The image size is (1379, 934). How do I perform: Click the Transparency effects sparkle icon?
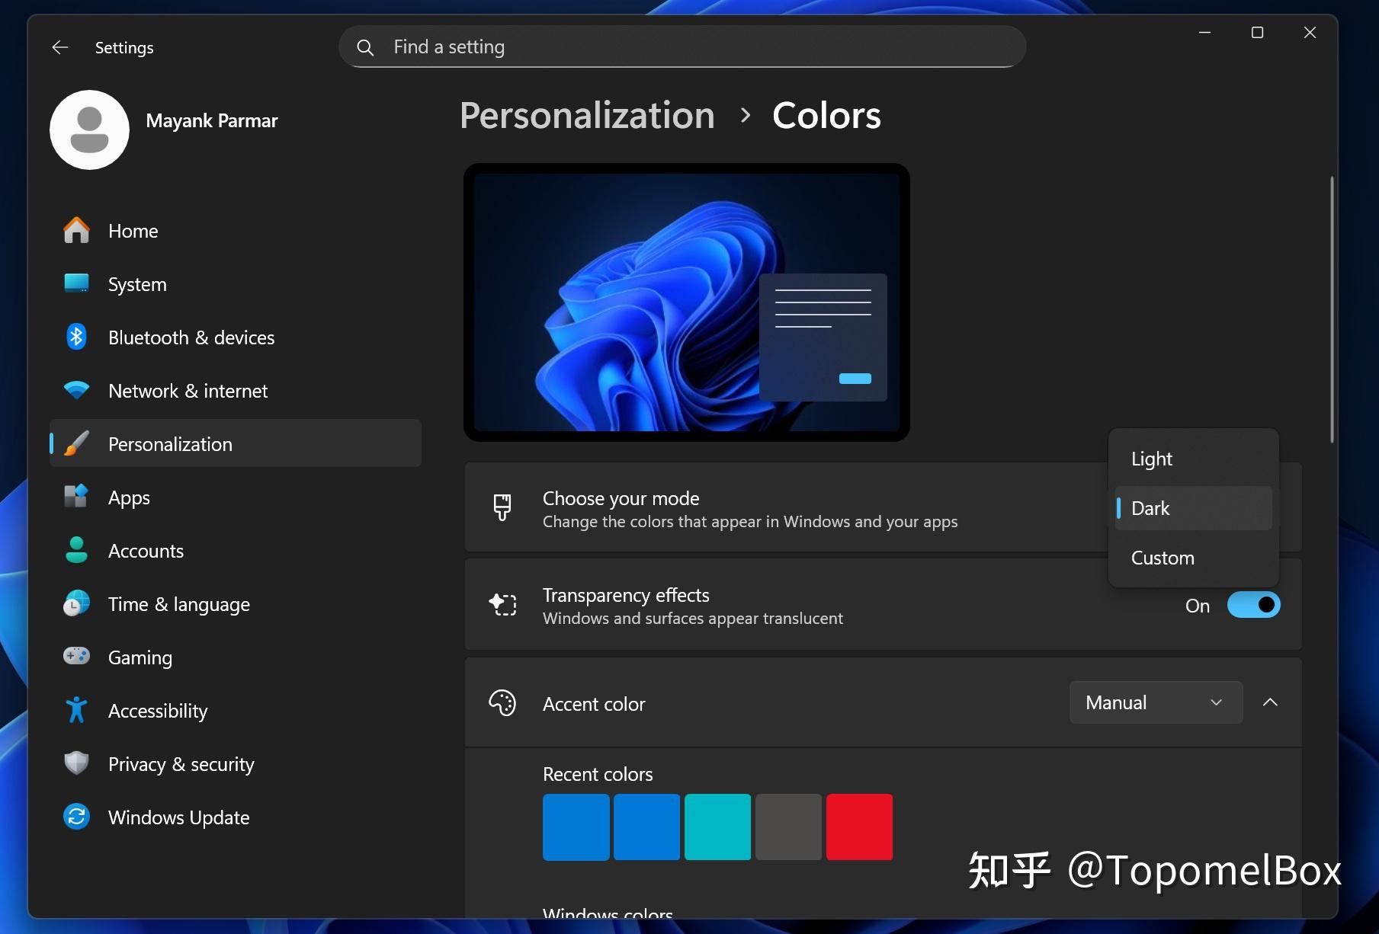pyautogui.click(x=502, y=605)
